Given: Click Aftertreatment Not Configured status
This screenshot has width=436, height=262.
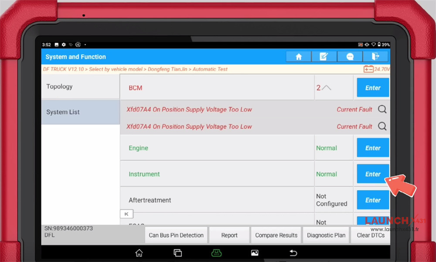Looking at the screenshot, I should tap(331, 200).
